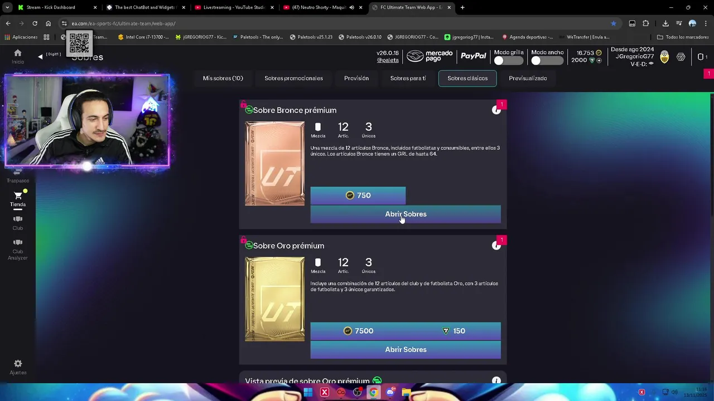Open Paletools v26.0.10 bookmark
The width and height of the screenshot is (714, 401).
coord(359,37)
